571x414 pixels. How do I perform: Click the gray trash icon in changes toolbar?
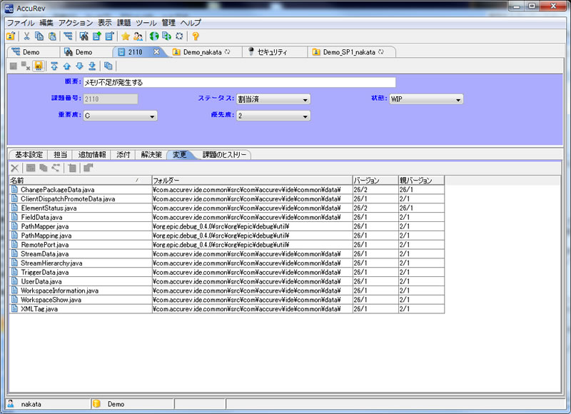tap(72, 168)
